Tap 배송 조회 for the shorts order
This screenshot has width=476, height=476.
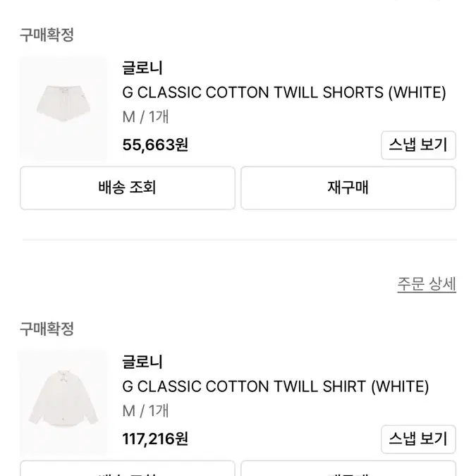click(128, 188)
